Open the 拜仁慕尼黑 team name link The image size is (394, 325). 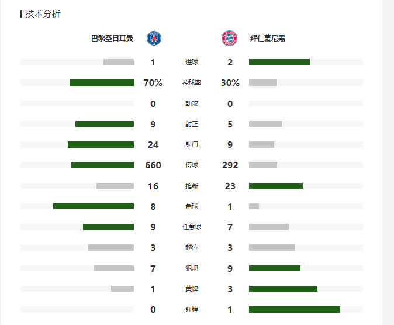pyautogui.click(x=267, y=39)
